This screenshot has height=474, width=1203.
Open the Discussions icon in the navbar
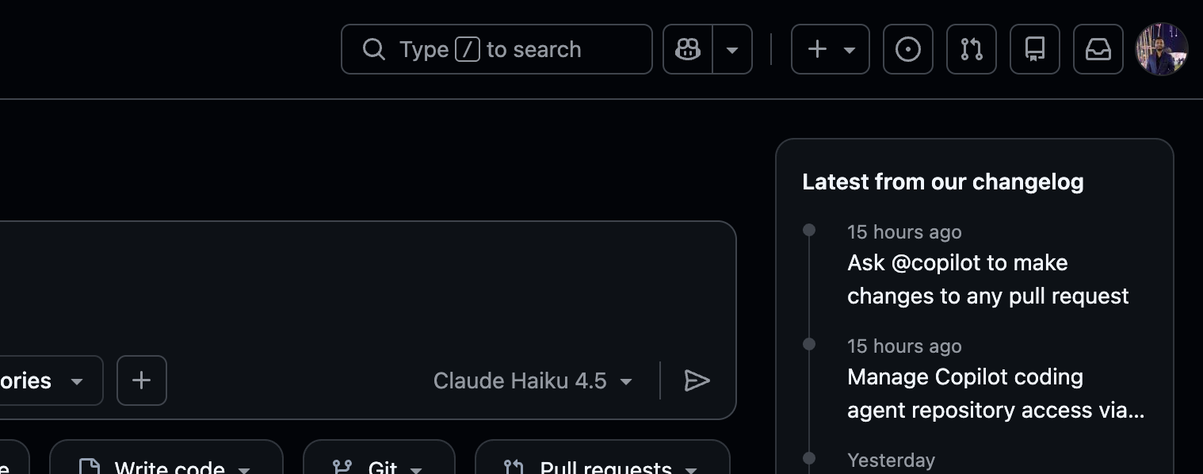pos(1035,49)
